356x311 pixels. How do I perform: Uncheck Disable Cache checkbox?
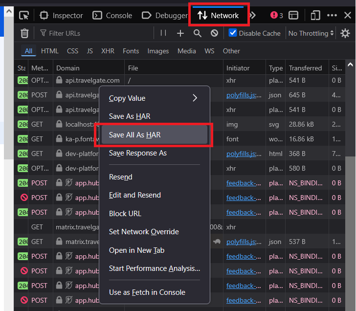232,33
